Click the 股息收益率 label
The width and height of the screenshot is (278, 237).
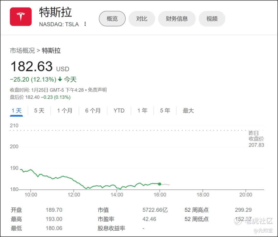(111, 228)
